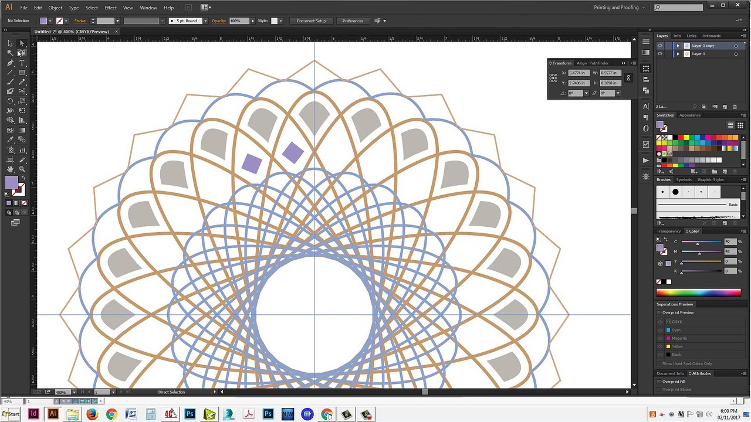Hide the Layer 1 copy layer
The image size is (751, 422).
click(660, 46)
